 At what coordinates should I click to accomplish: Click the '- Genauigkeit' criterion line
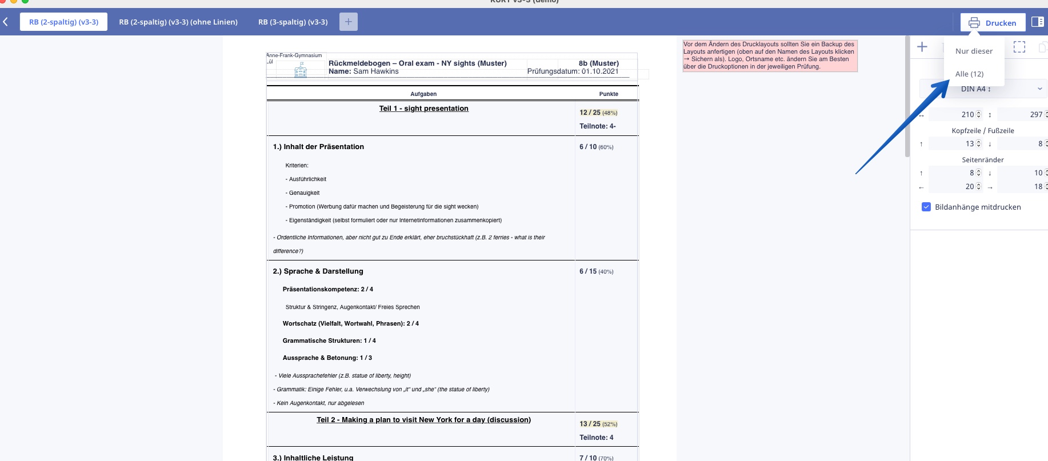click(302, 193)
